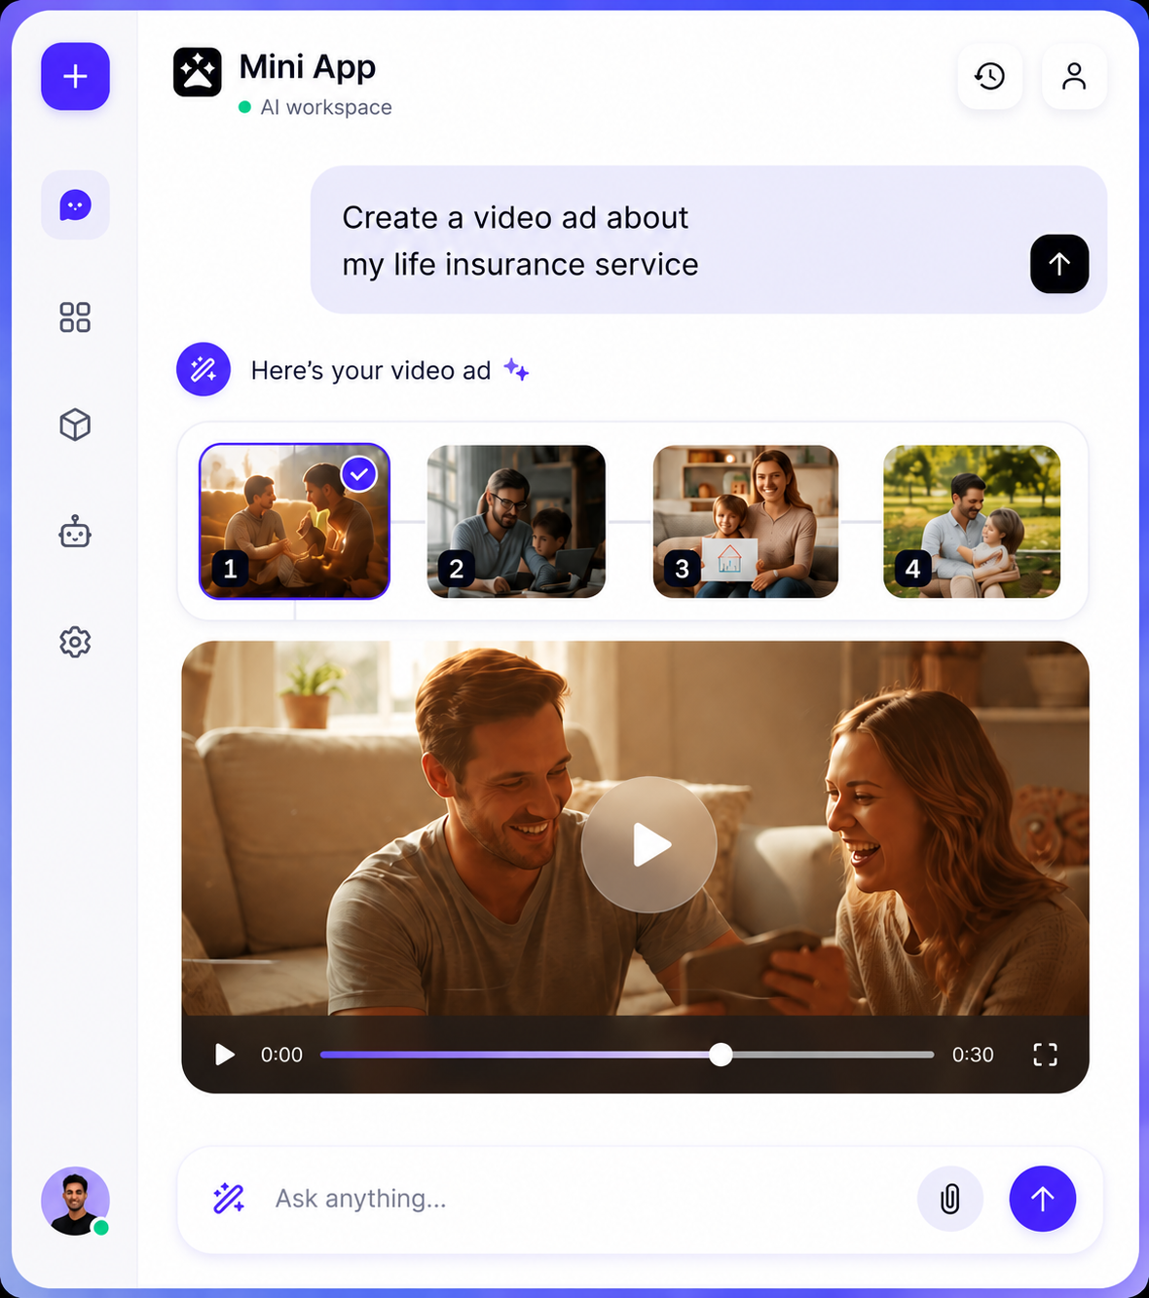Select the 3D cube sidebar icon

click(75, 425)
